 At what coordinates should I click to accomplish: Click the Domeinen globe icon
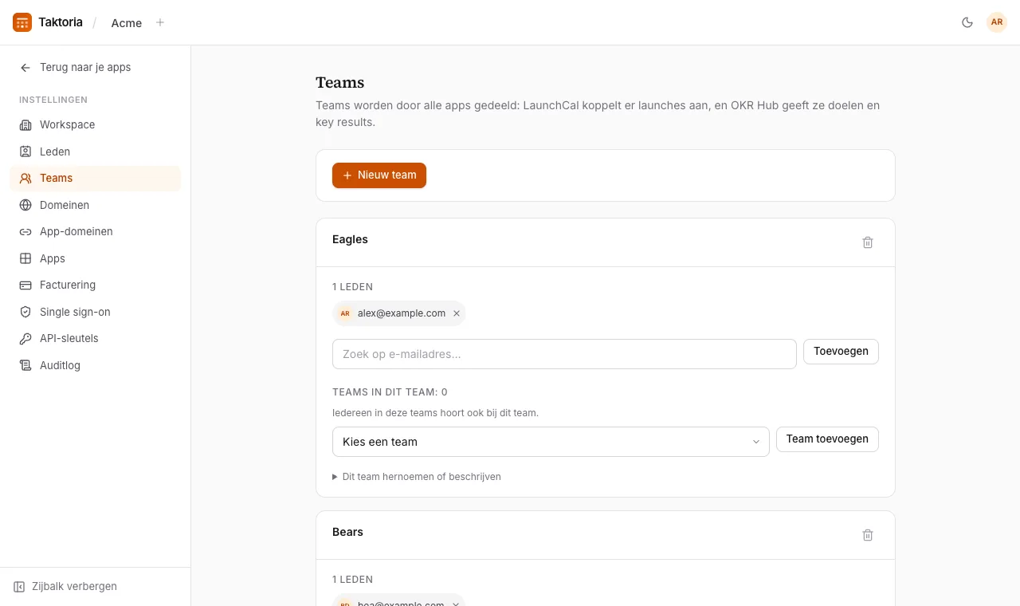coord(25,205)
